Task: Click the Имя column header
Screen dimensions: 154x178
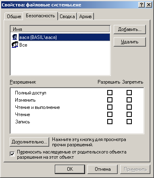Action: pos(60,29)
